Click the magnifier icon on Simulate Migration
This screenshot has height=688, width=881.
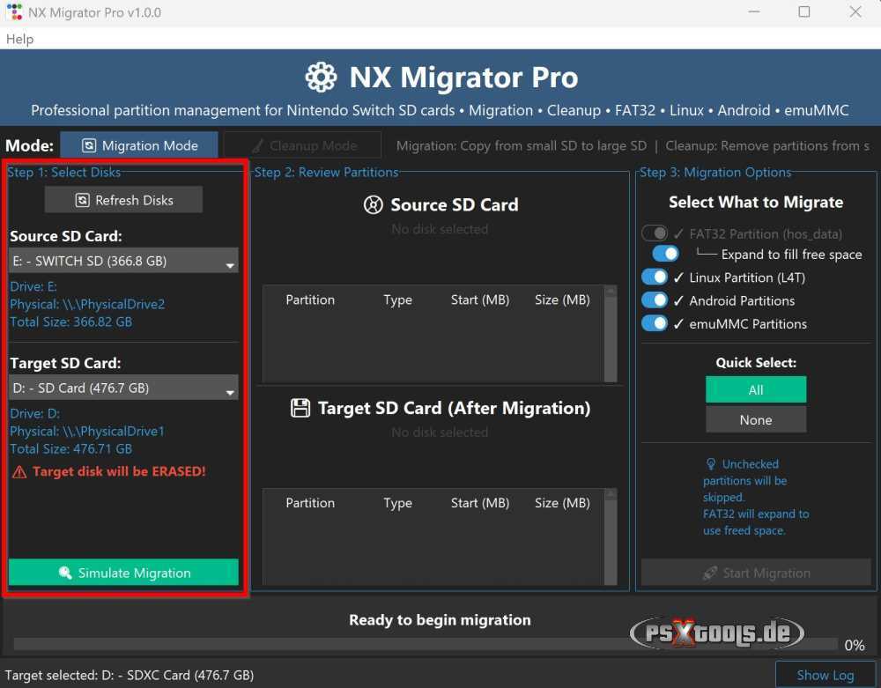coord(63,573)
